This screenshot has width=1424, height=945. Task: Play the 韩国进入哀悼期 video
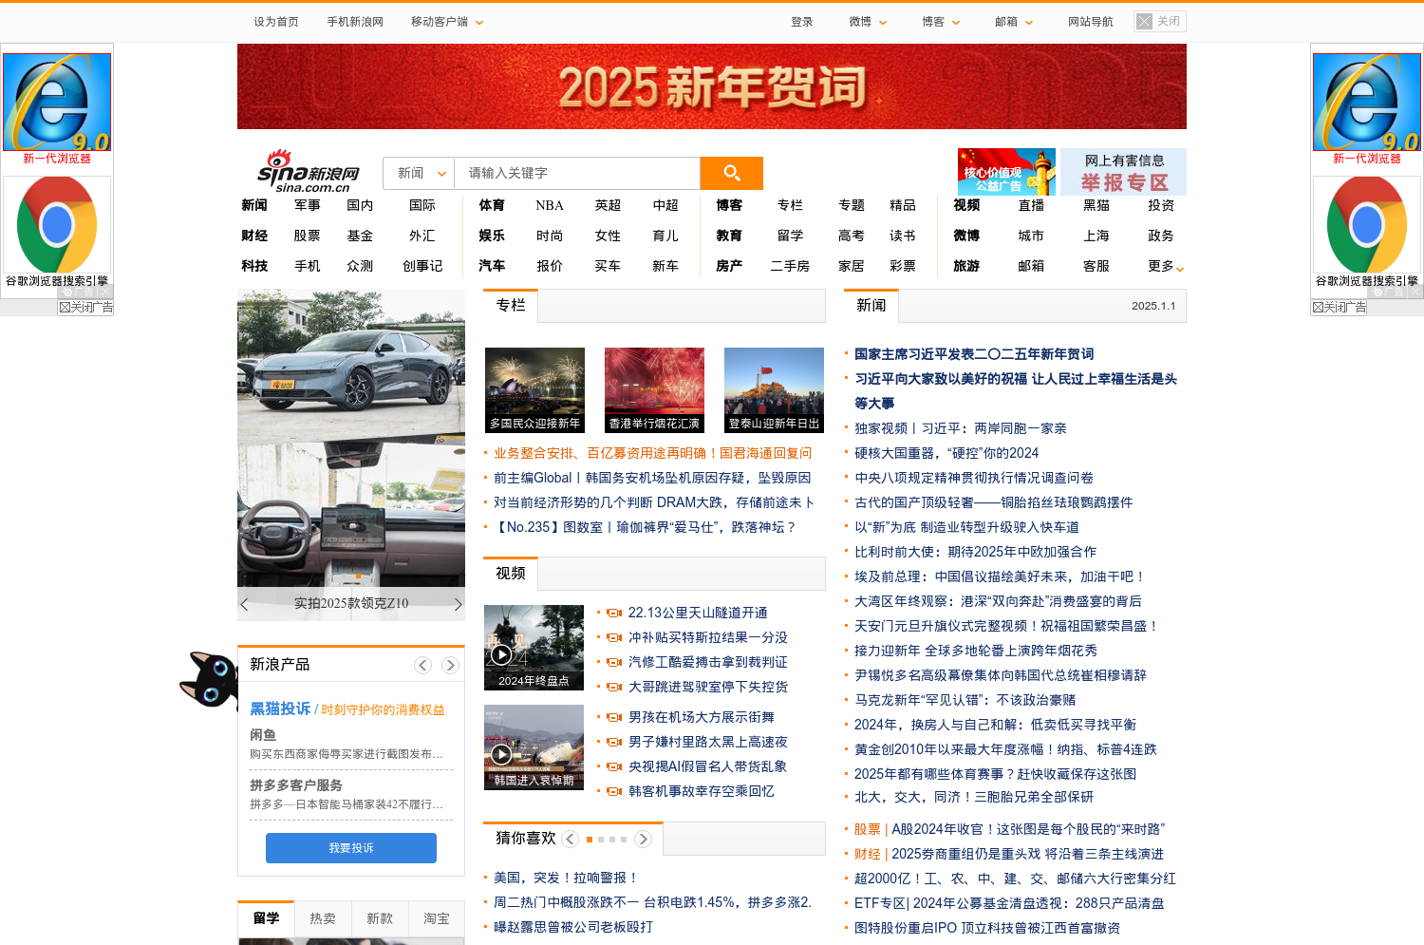click(501, 754)
